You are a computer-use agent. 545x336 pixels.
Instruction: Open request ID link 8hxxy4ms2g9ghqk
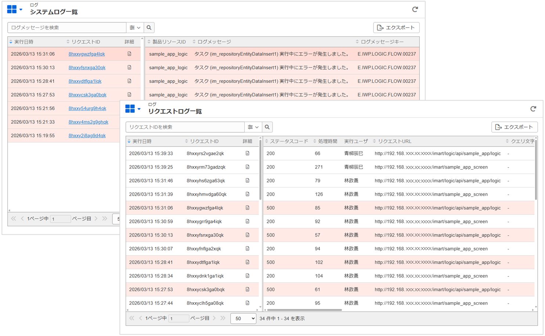(89, 122)
